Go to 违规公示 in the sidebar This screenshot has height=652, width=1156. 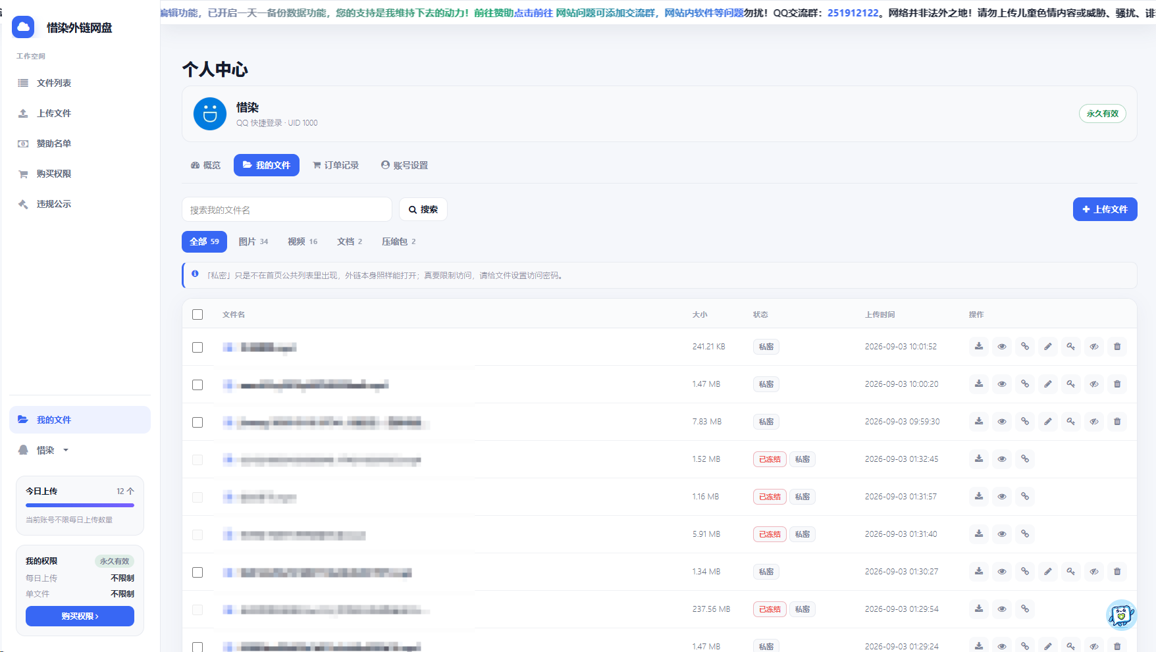pos(80,204)
